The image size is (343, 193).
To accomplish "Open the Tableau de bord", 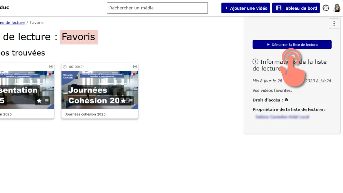I will coord(296,8).
